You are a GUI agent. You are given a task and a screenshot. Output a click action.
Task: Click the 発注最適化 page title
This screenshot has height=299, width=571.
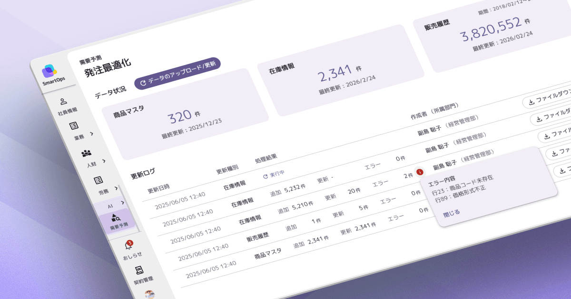(107, 67)
